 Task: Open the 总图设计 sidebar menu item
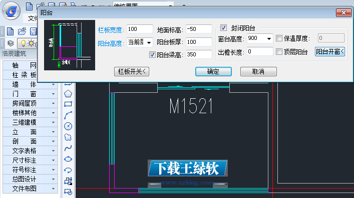tap(30, 179)
